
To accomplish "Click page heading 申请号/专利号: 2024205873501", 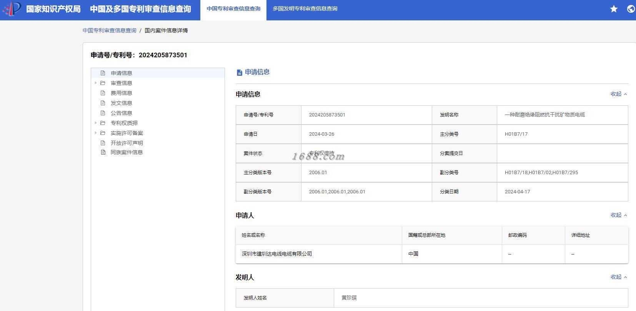I will (139, 55).
